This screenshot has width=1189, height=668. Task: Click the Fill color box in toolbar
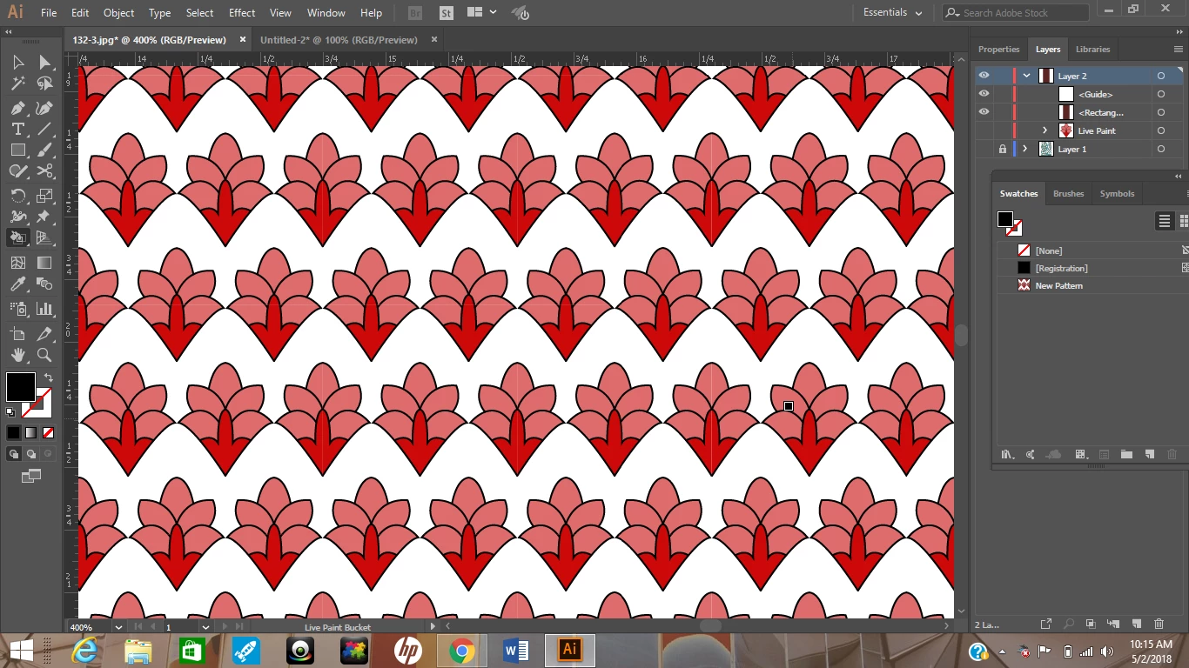(21, 387)
